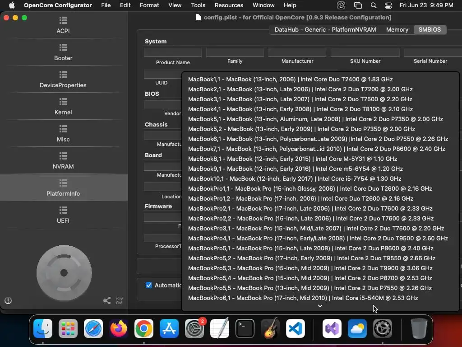Viewport: 462px width, 347px height.
Task: Pick MacBookPro5,5 (13-inch, Mid 2009)
Action: tap(321, 288)
